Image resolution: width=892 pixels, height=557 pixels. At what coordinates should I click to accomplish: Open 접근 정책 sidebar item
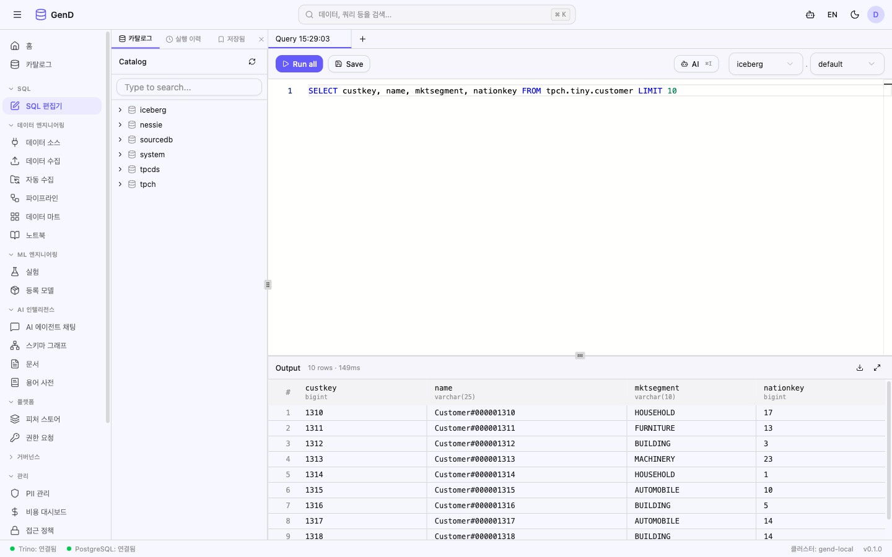coord(52,530)
